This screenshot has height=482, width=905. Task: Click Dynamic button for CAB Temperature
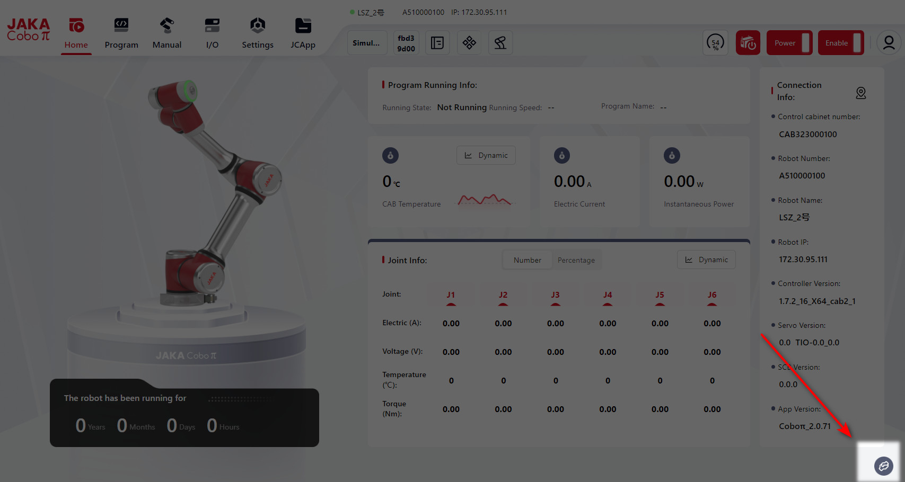click(486, 155)
